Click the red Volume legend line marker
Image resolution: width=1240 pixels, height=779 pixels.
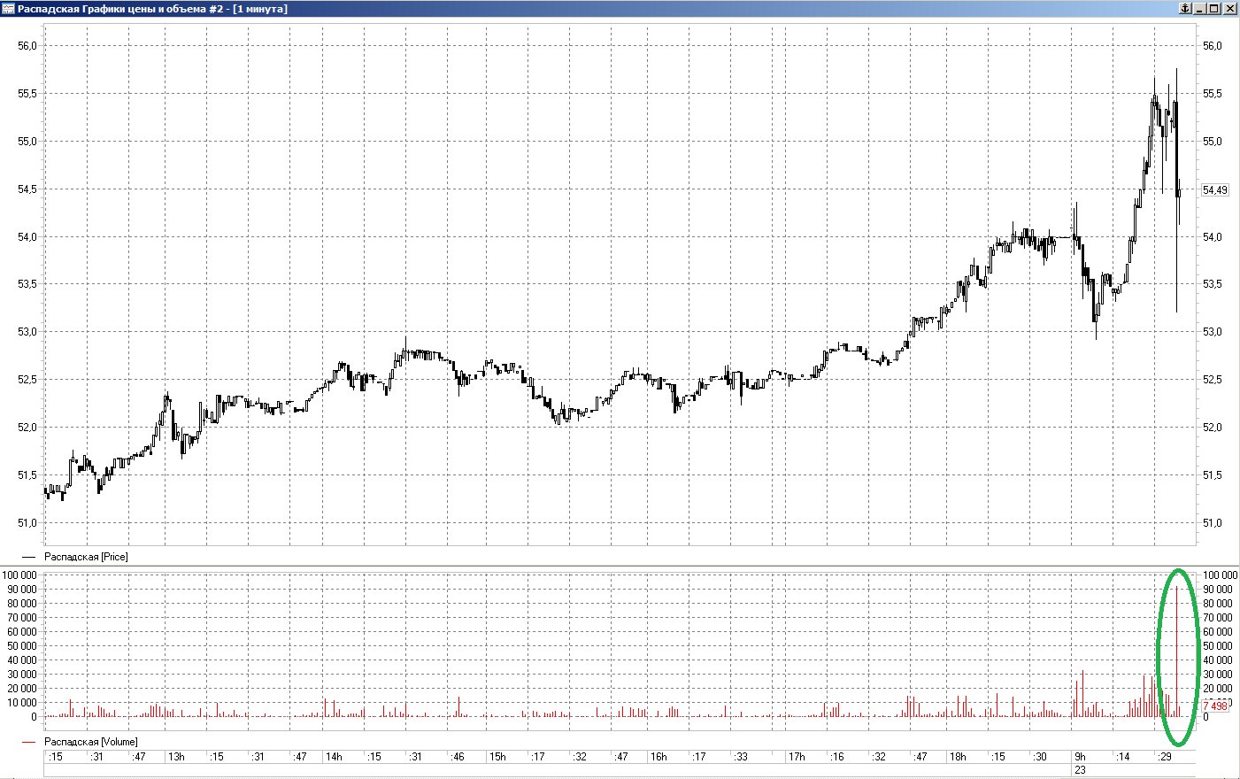[x=28, y=742]
